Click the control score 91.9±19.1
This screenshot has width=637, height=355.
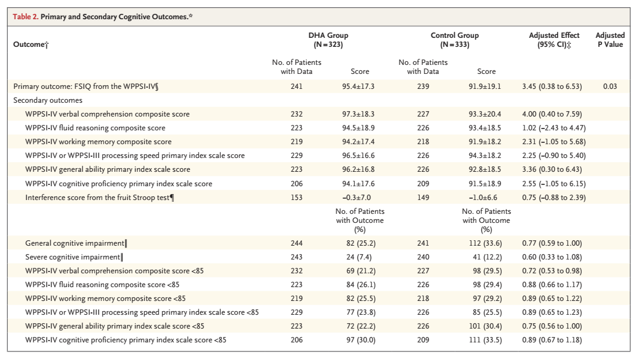pyautogui.click(x=486, y=86)
